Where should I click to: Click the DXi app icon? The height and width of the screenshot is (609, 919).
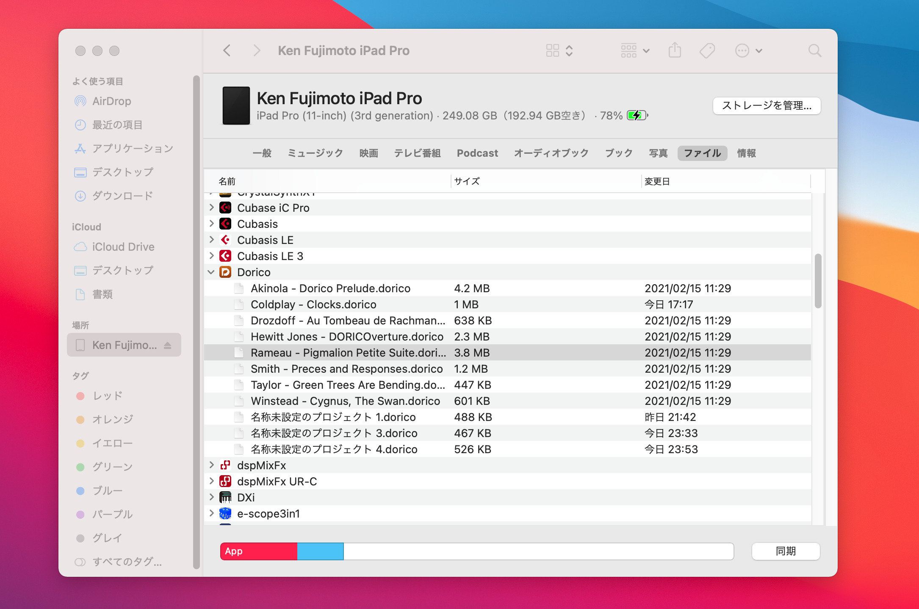click(225, 497)
